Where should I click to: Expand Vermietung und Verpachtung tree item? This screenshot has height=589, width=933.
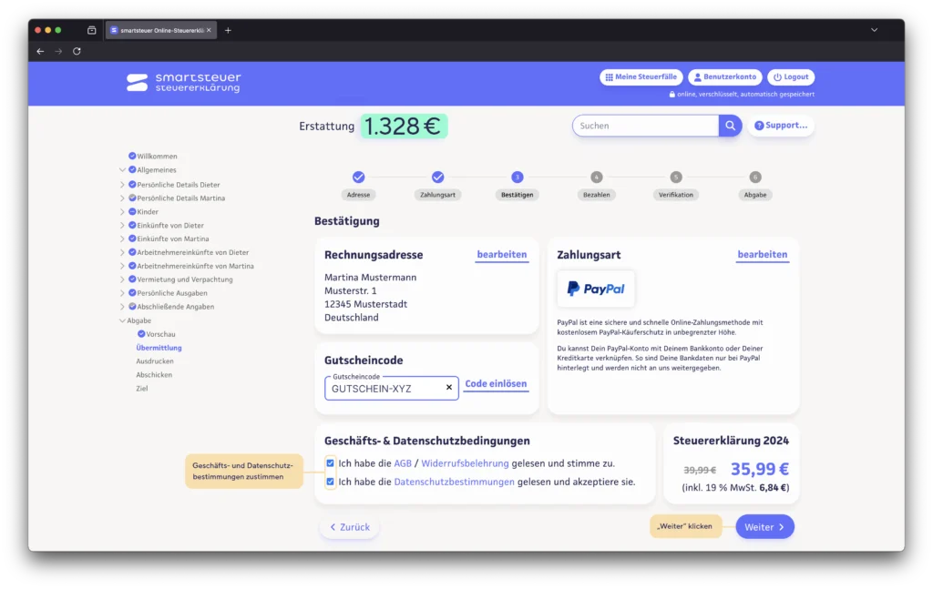point(122,279)
